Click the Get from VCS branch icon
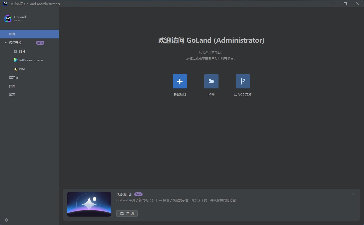Viewport: 364px width, 225px height. click(243, 81)
